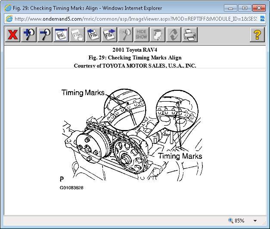270x229 pixels.
Task: Click the compatibility view icon in address bar
Action: tap(262, 19)
